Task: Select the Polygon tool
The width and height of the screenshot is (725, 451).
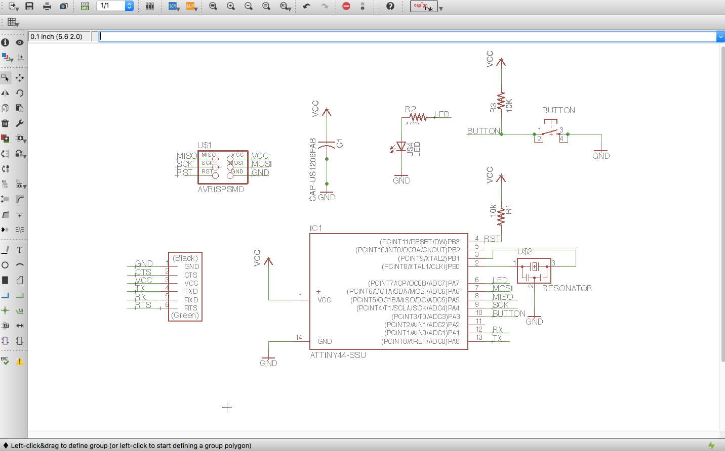Action: 20,280
